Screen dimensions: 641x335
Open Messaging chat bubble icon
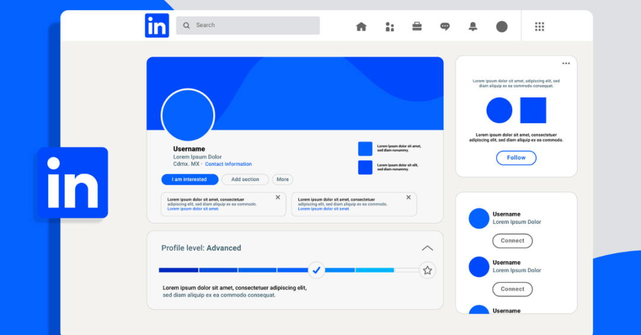445,27
